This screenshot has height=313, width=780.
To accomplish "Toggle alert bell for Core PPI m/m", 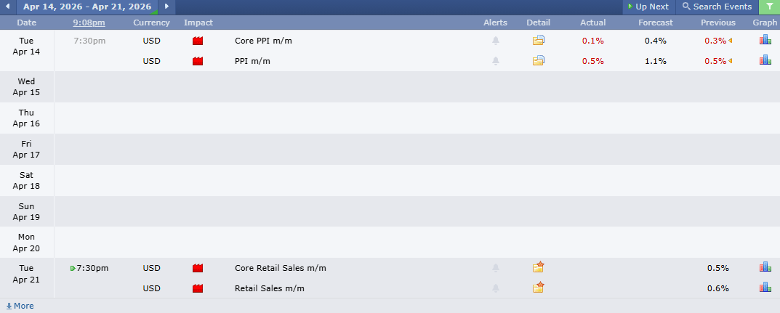I will point(496,41).
